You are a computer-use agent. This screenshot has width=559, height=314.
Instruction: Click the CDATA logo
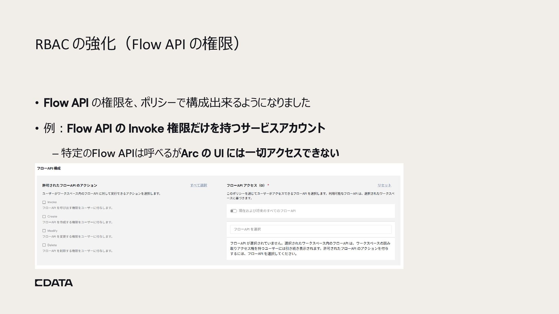click(54, 283)
